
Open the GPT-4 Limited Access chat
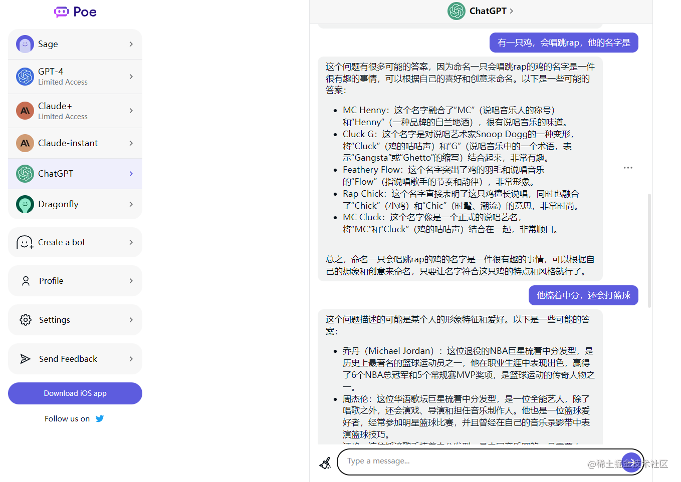coord(75,77)
